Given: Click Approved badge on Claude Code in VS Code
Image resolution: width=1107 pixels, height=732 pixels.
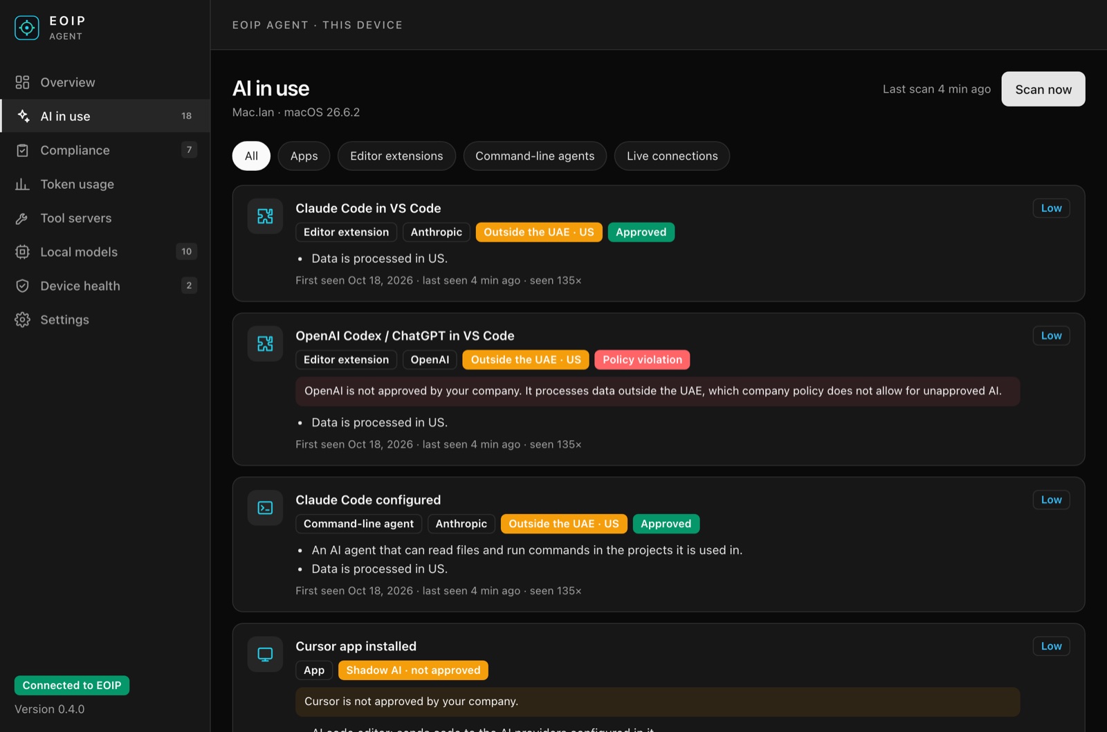Looking at the screenshot, I should [641, 232].
